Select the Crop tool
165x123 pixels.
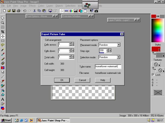click(x=3, y=32)
